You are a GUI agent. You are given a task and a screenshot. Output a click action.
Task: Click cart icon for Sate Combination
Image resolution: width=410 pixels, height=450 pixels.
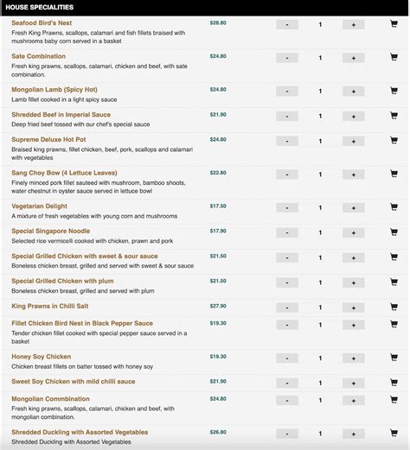pyautogui.click(x=394, y=57)
